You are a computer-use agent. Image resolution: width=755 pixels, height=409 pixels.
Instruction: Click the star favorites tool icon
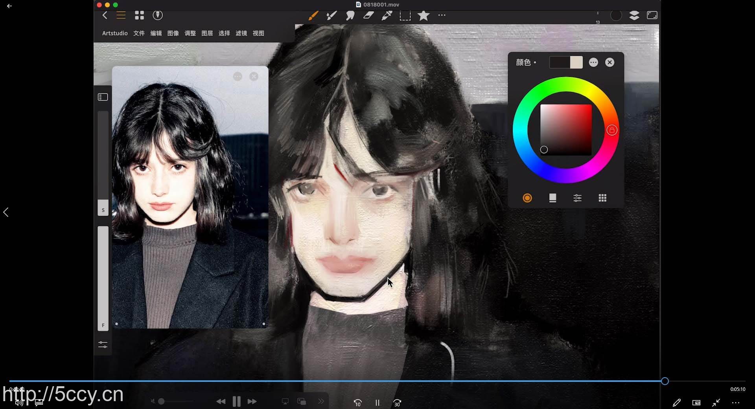423,15
